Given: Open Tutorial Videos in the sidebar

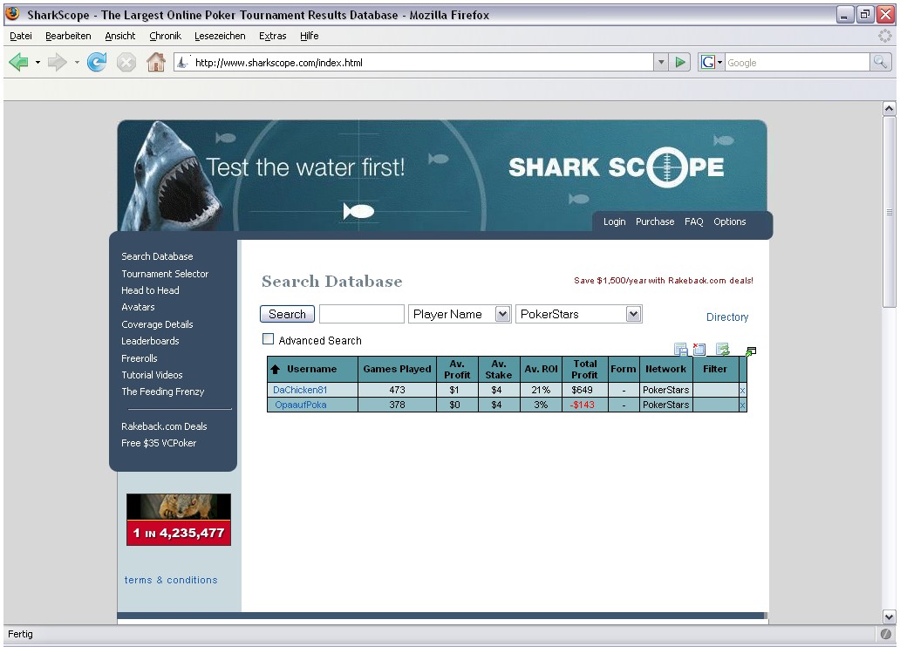Looking at the screenshot, I should coord(152,375).
